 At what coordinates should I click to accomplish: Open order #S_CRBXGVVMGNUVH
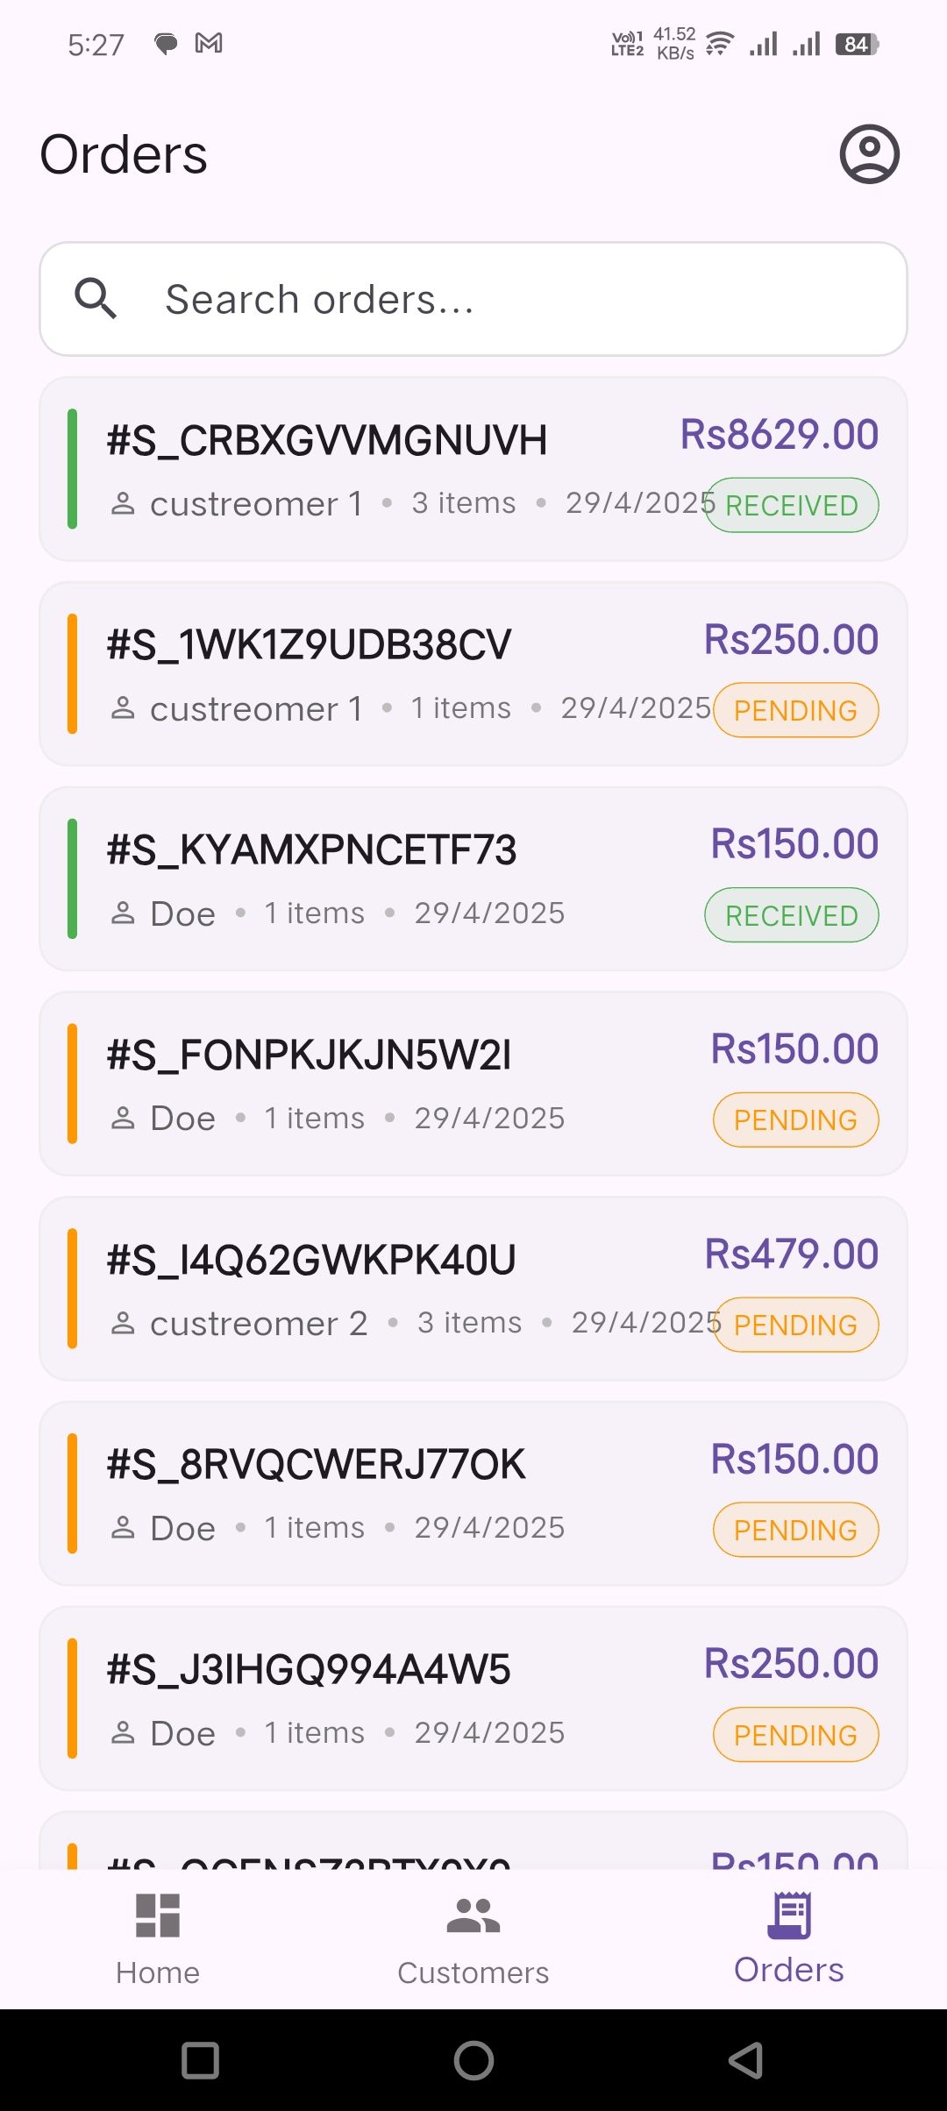(x=326, y=441)
